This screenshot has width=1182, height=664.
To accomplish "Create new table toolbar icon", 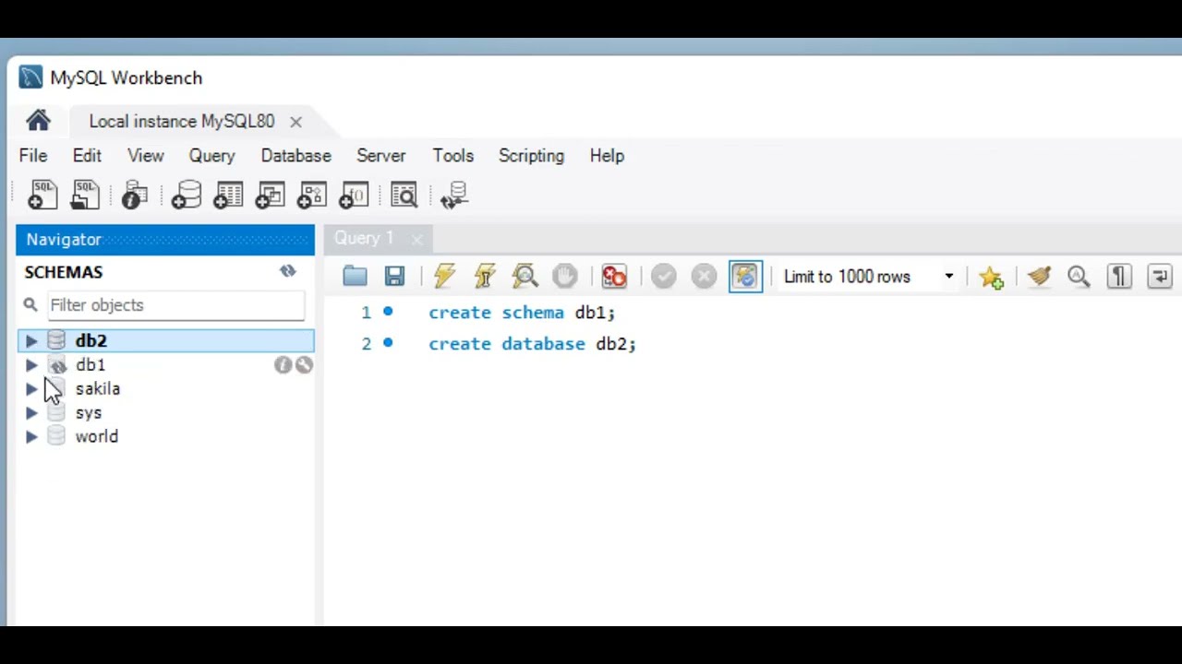I will pyautogui.click(x=227, y=195).
